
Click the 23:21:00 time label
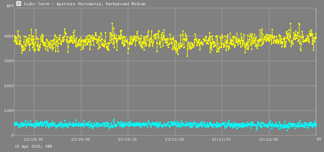pos(175,139)
